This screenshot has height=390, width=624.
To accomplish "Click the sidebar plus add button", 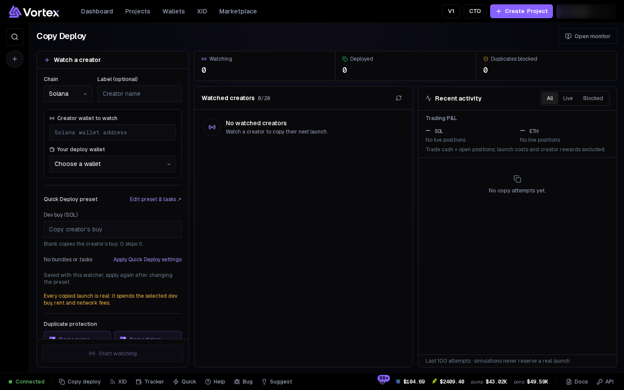I will point(15,59).
